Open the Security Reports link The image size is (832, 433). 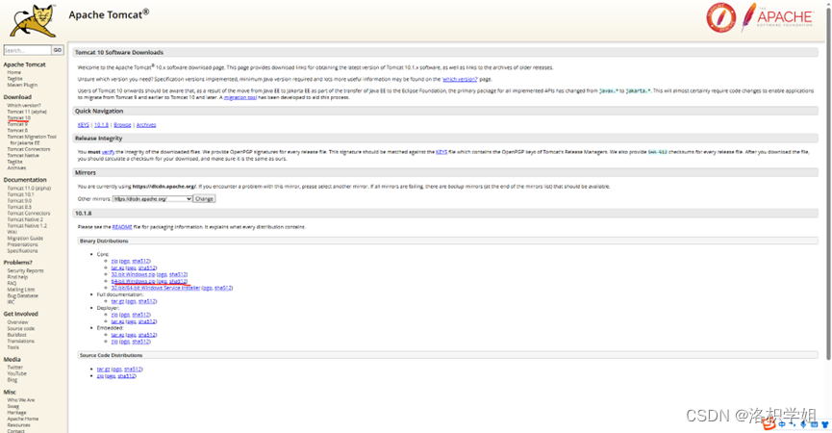25,271
